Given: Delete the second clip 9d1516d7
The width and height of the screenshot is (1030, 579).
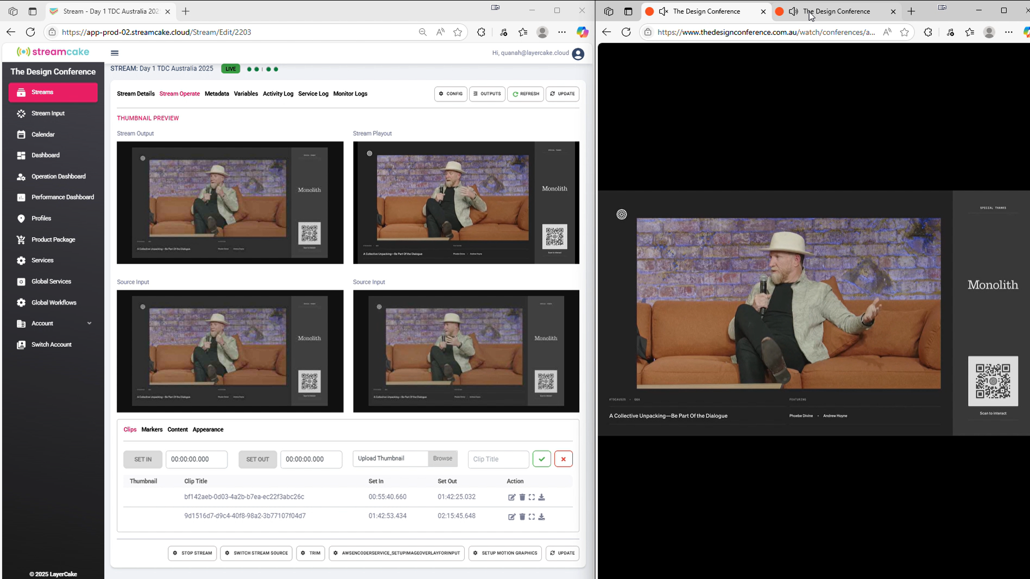Looking at the screenshot, I should [x=522, y=517].
